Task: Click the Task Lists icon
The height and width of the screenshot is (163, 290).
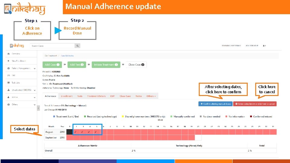Action: tap(8, 83)
